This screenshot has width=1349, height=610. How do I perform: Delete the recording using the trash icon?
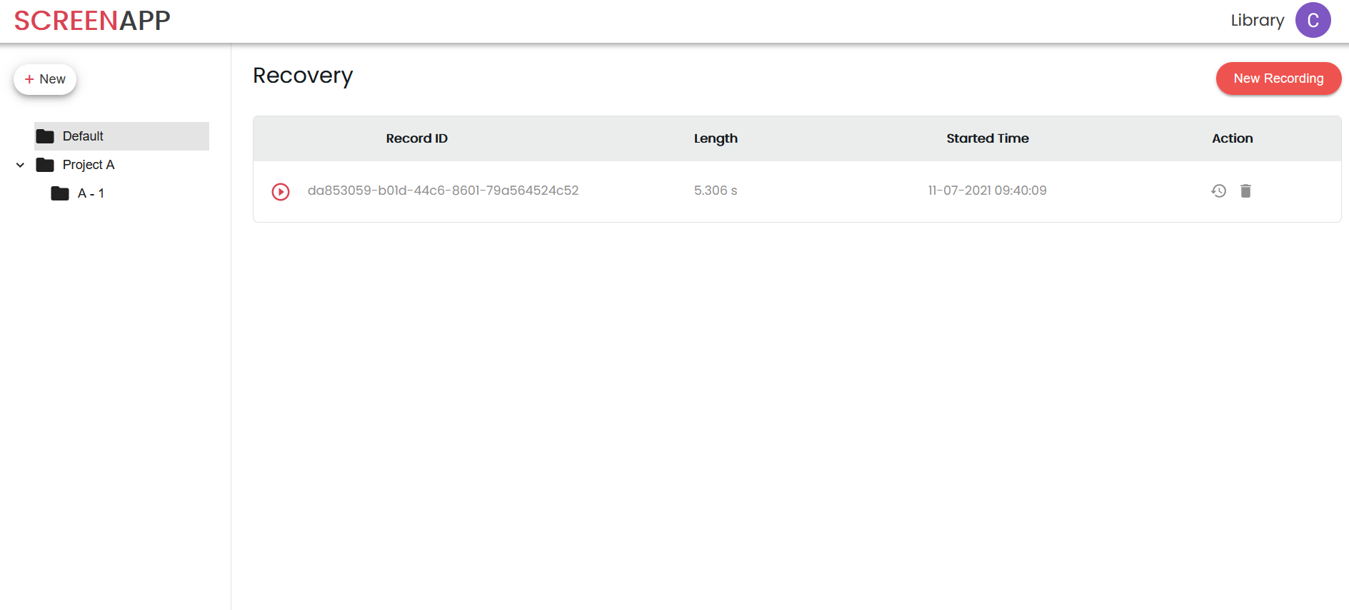click(x=1245, y=190)
